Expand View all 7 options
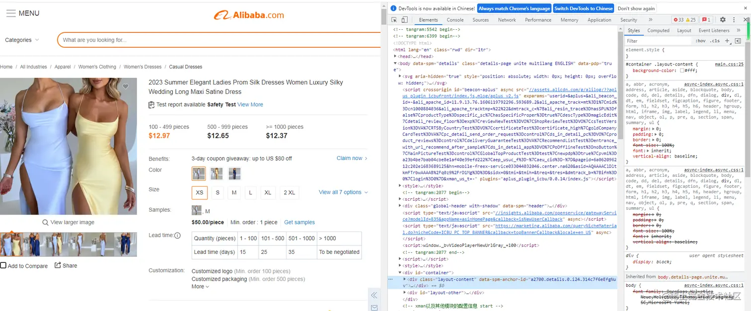Screen dimensions: 751x311 point(343,192)
